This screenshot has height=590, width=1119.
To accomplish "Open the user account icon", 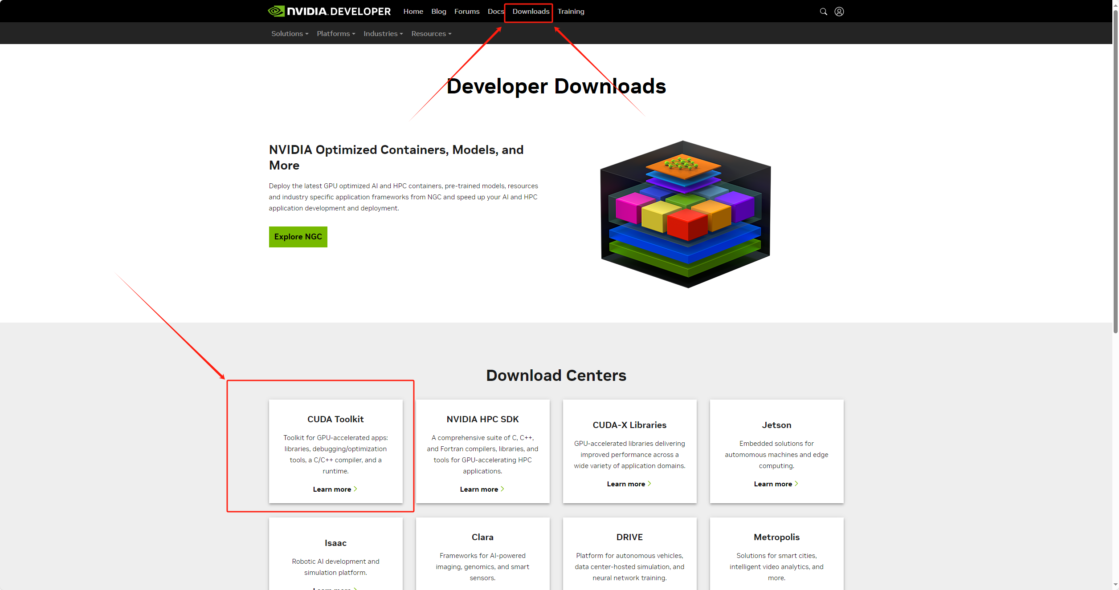I will click(839, 12).
